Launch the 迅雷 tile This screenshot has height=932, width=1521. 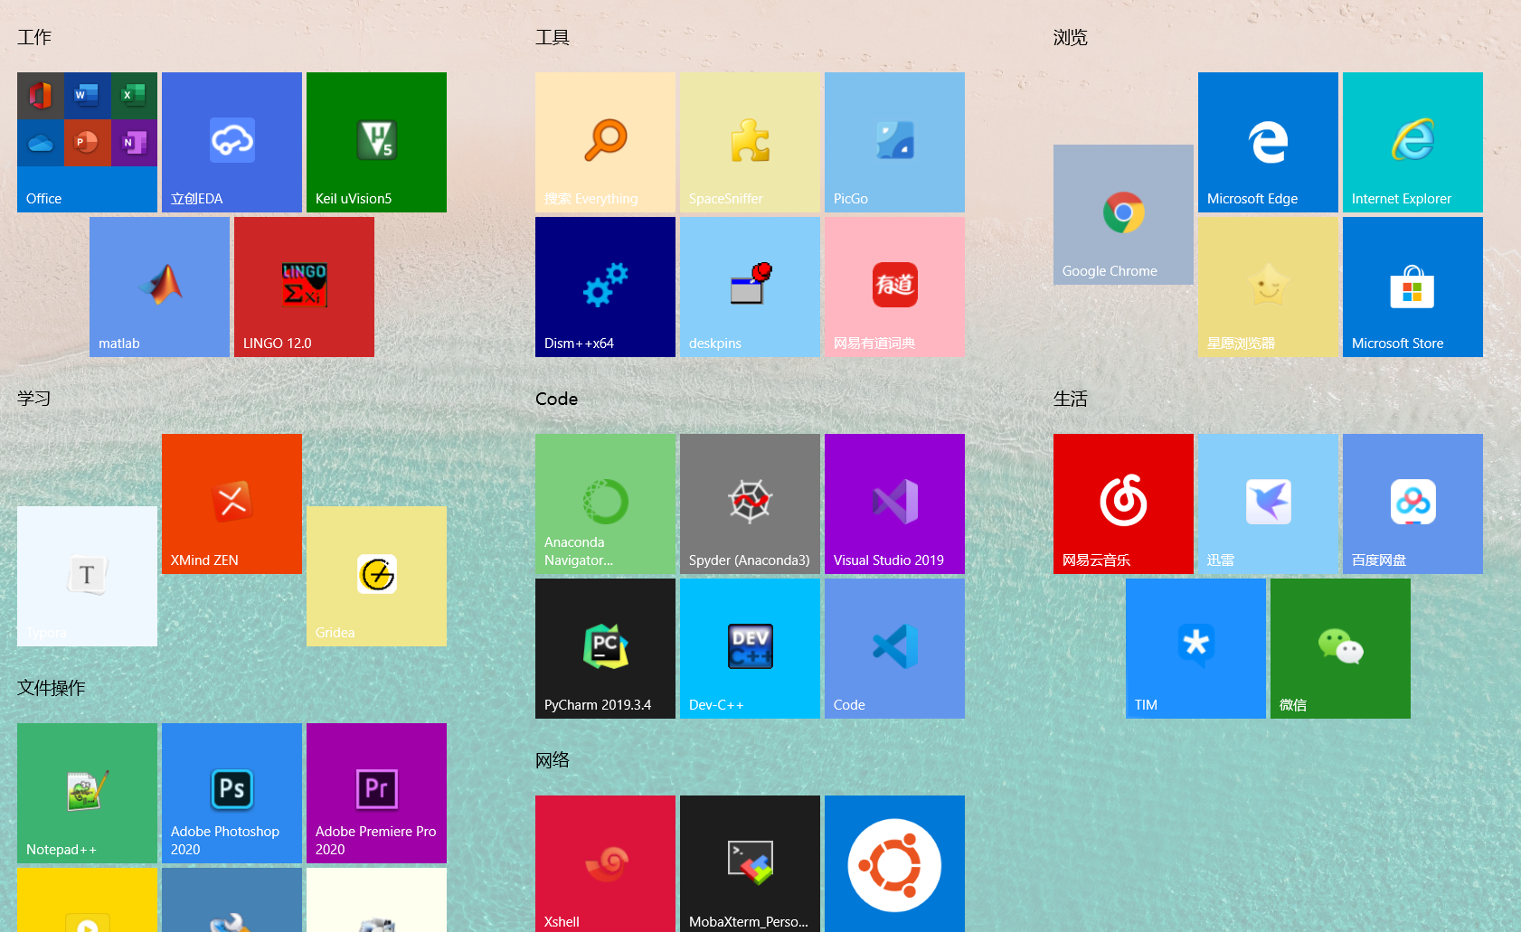[x=1268, y=504]
